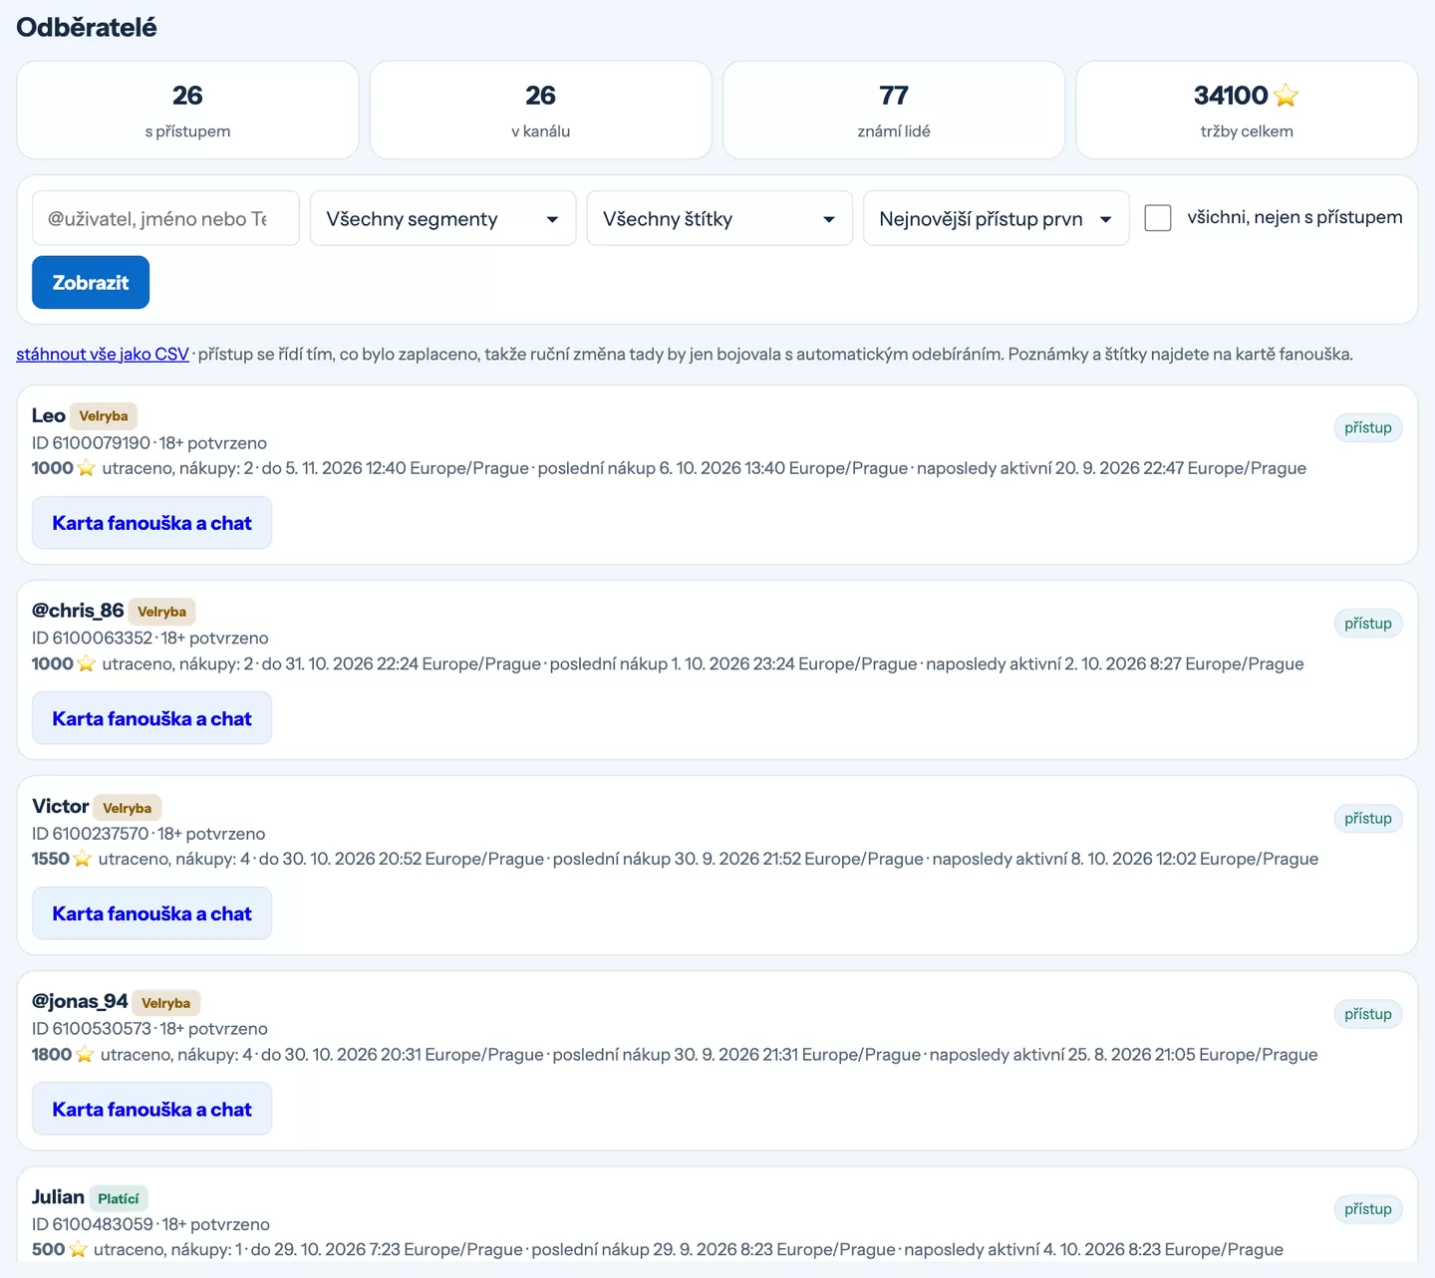Open the 'Všechny segmenty' dropdown
The width and height of the screenshot is (1435, 1278).
point(443,218)
